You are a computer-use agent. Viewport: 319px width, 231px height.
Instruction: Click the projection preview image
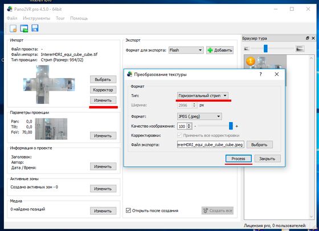pyautogui.click(x=51, y=129)
